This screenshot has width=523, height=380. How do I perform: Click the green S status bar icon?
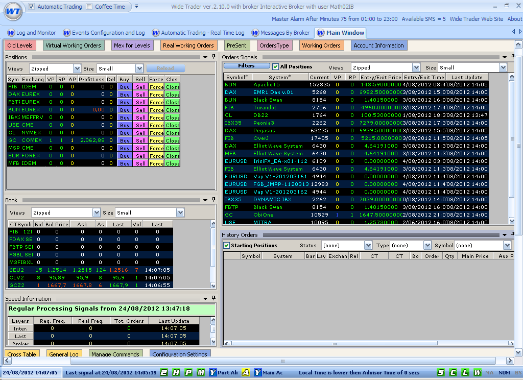coord(441,372)
